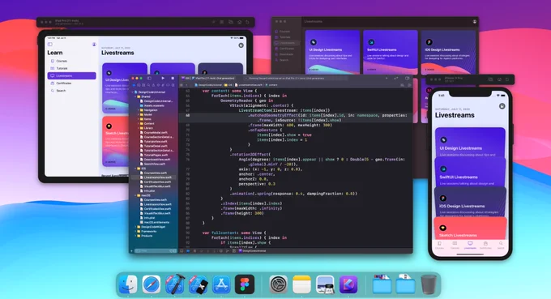Select Livestreams in iPad sidebar
The width and height of the screenshot is (551, 299).
pyautogui.click(x=71, y=76)
